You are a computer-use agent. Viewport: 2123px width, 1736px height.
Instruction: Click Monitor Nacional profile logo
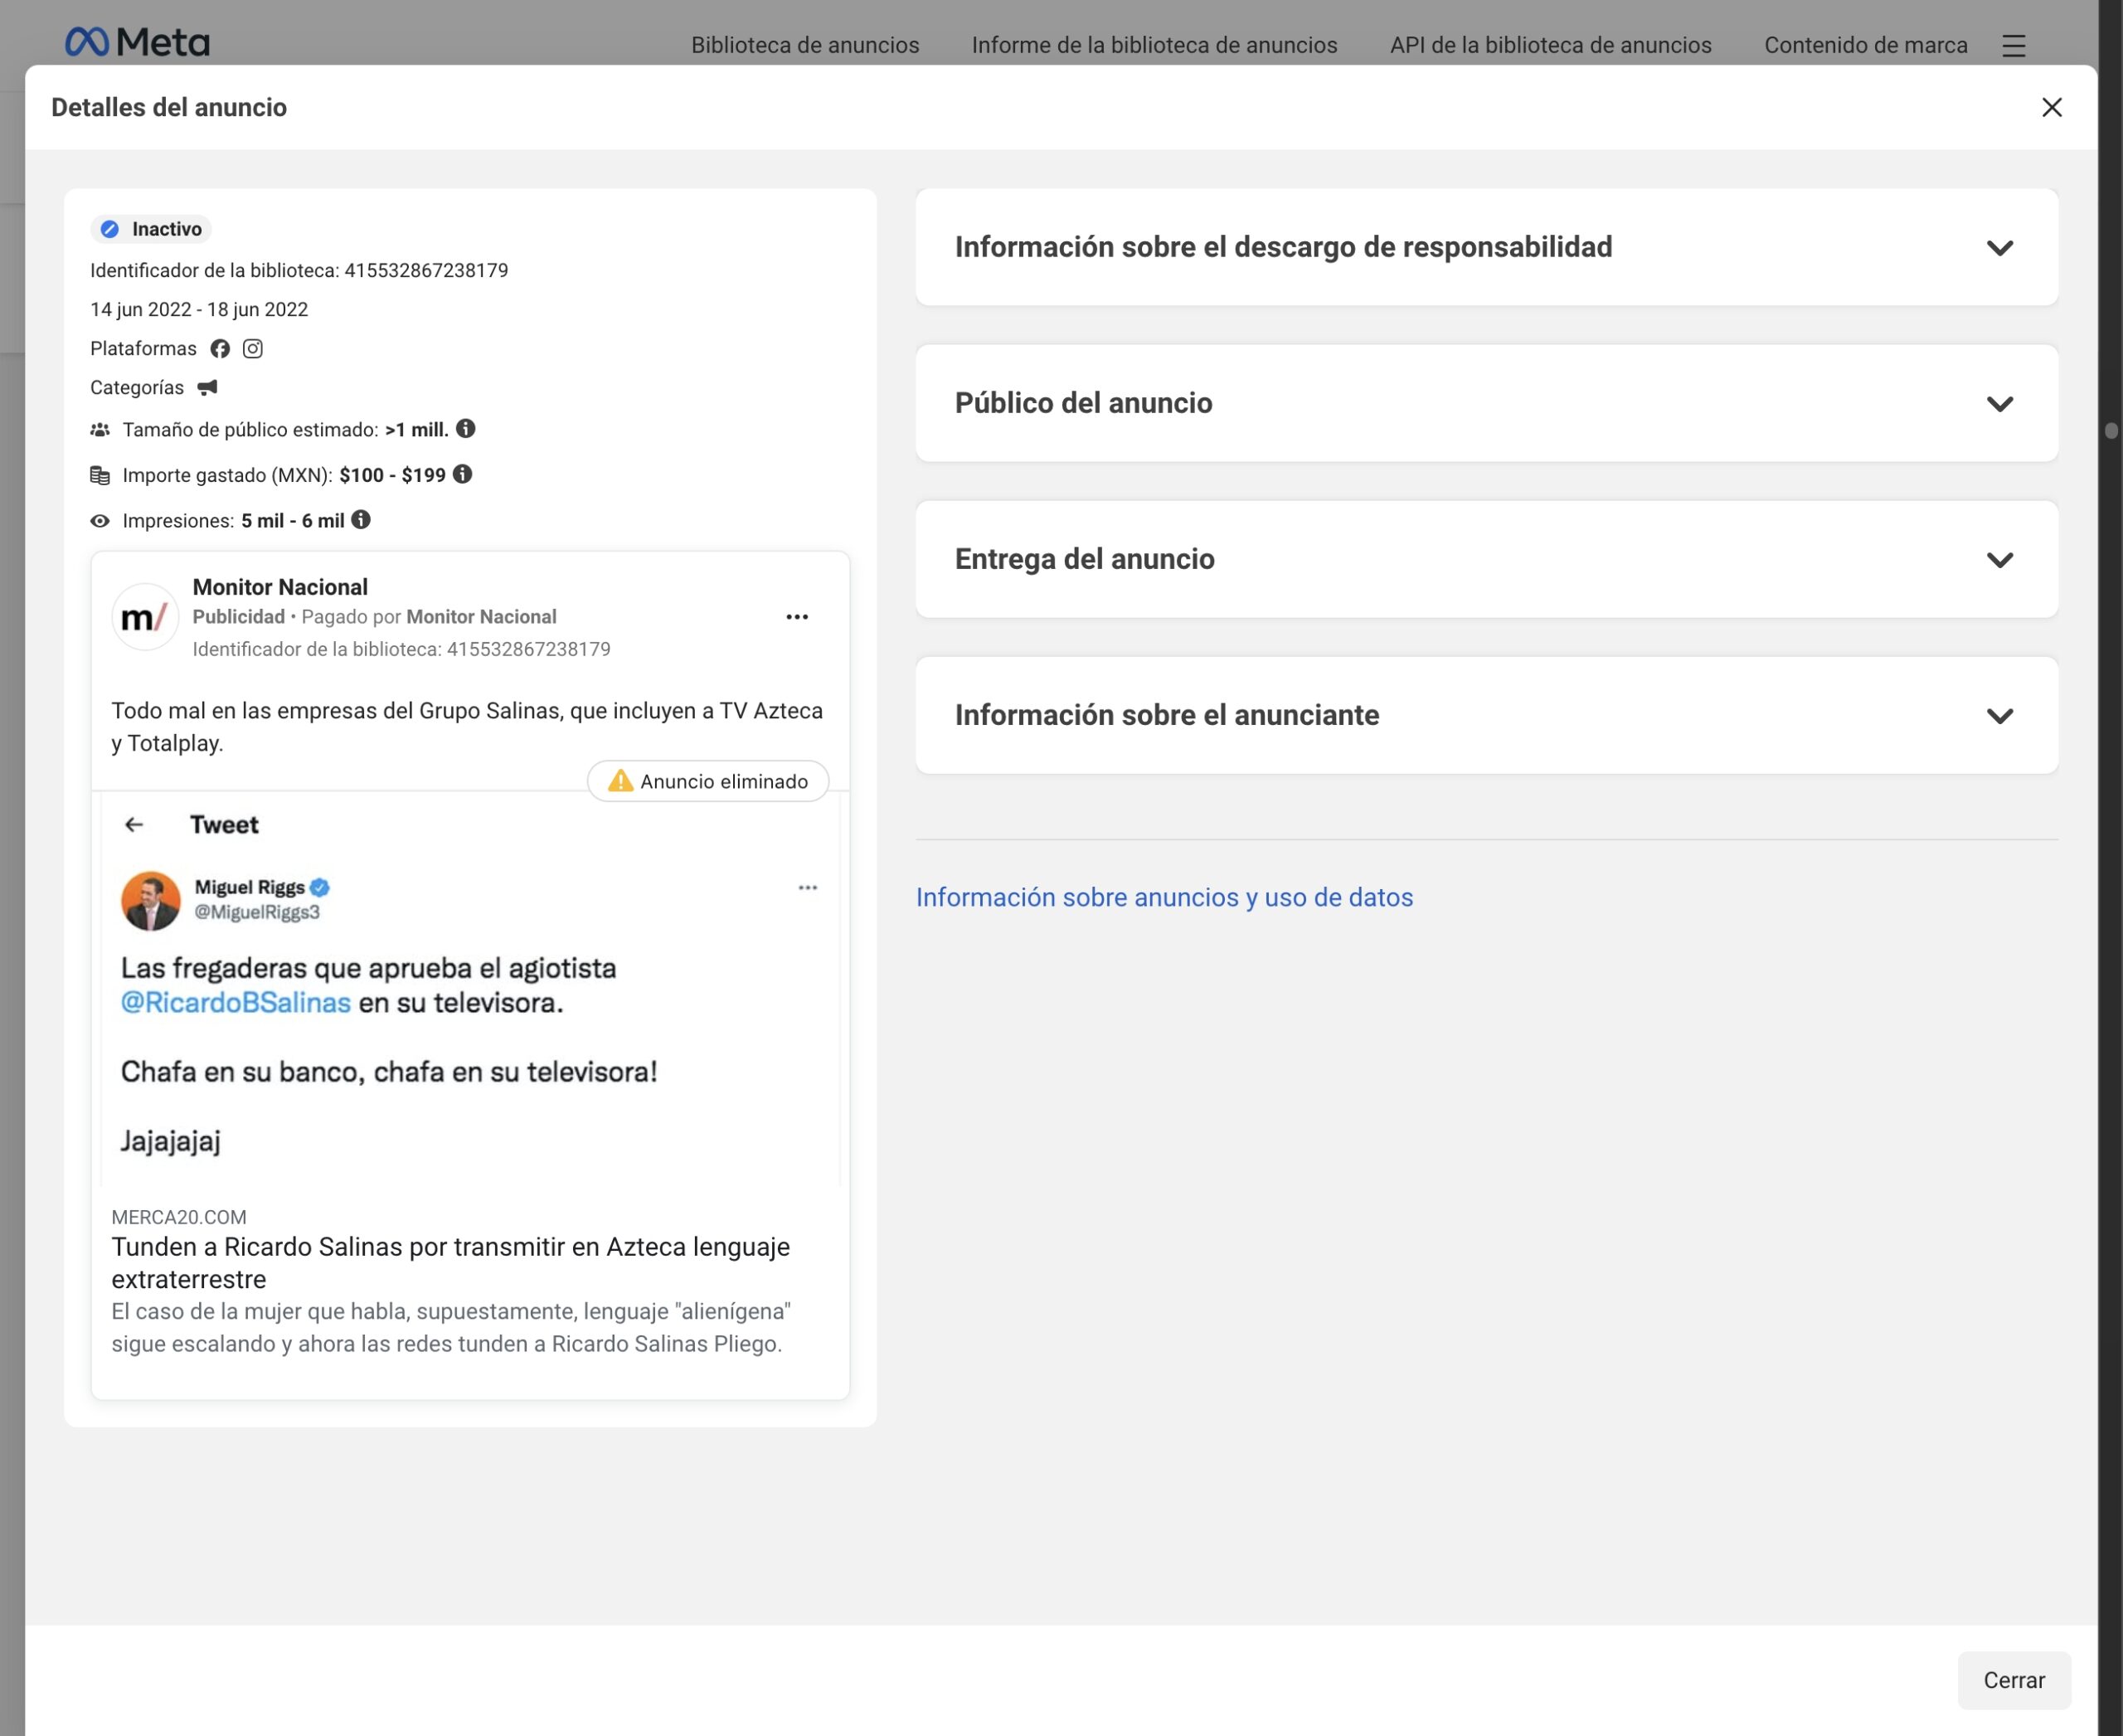(145, 617)
